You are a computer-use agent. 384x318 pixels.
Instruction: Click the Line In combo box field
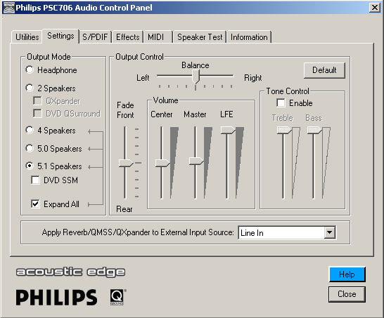pos(287,232)
